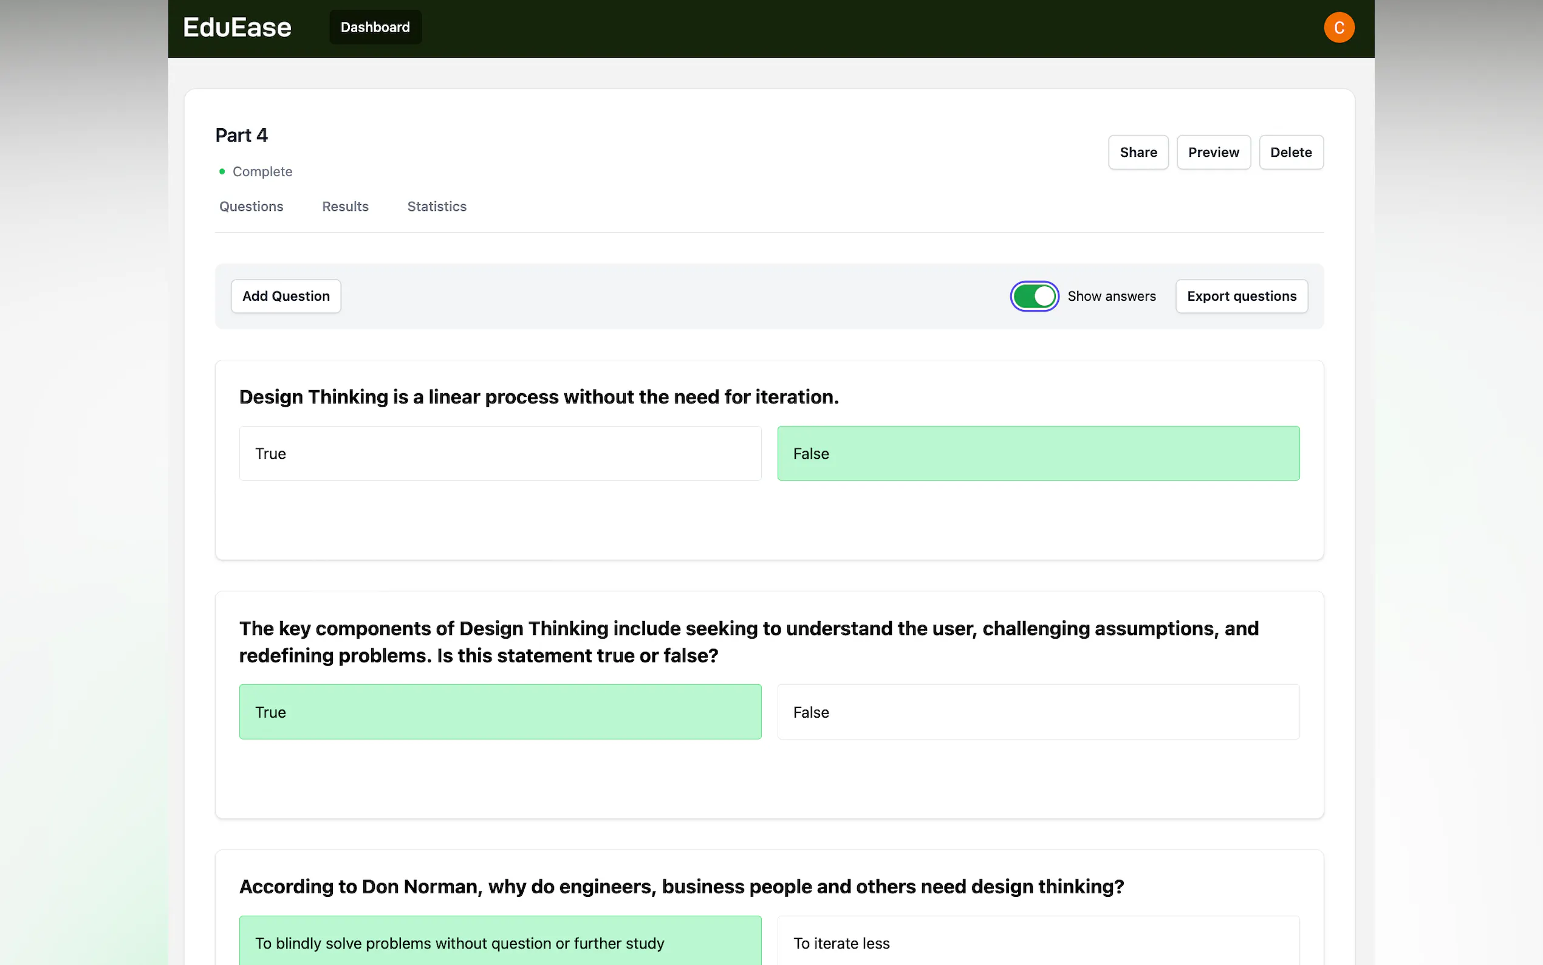Screen dimensions: 1543x965
Task: Click Export questions button
Action: pos(1240,296)
